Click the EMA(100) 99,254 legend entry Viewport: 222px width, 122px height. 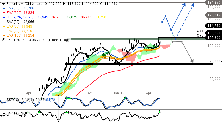click(20, 35)
